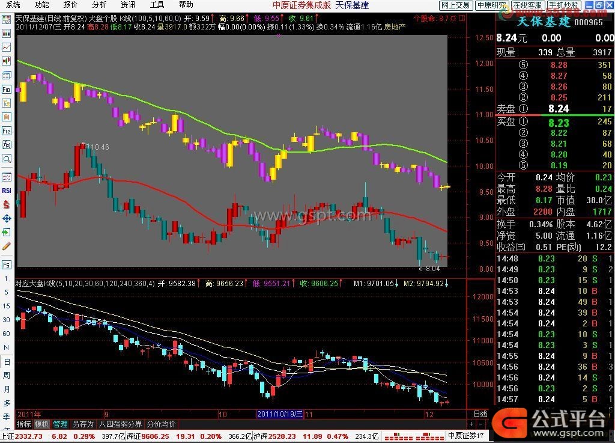Zoom out chart with minus button
This screenshot has width=615, height=443.
[x=481, y=424]
